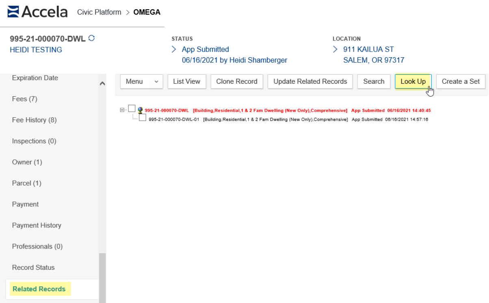Click the globe icon on parent record
This screenshot has height=303, width=489.
[x=140, y=110]
